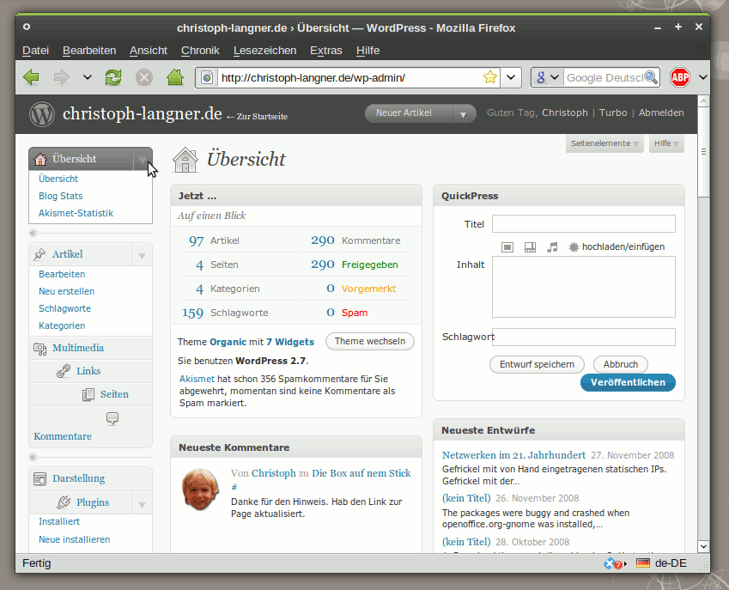Click the Add audio music note icon
Image resolution: width=729 pixels, height=590 pixels.
coord(552,246)
